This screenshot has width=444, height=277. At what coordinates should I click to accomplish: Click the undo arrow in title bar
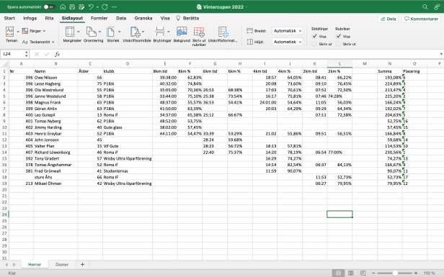[x=91, y=6]
